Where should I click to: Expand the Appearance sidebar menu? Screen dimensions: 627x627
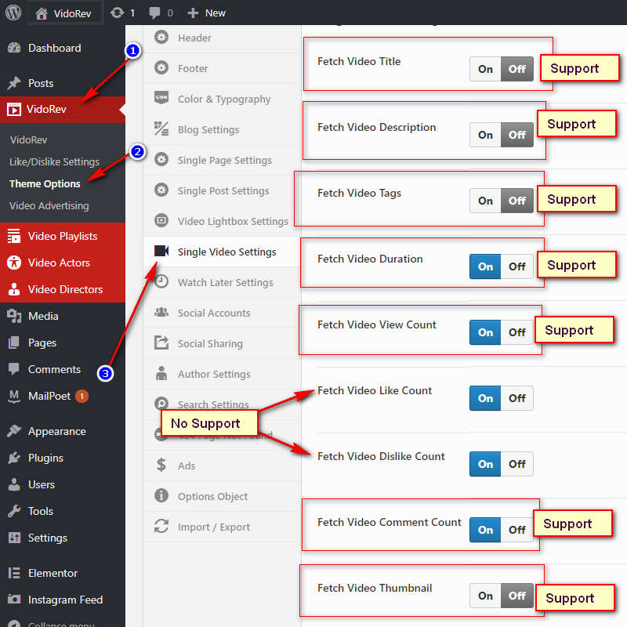(x=56, y=431)
